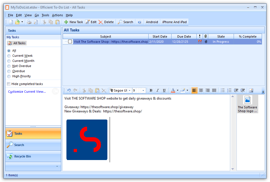Screen dimensions: 270x182
Task: Apply the font color
Action: [173, 90]
